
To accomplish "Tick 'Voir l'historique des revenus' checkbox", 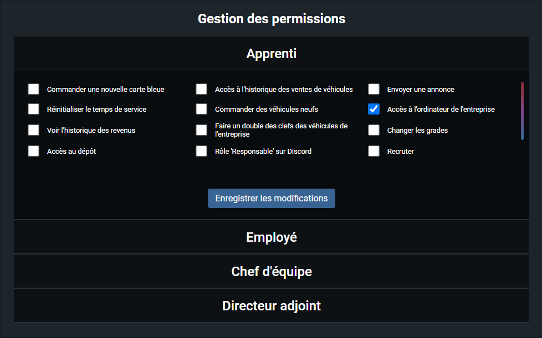I will pos(34,130).
